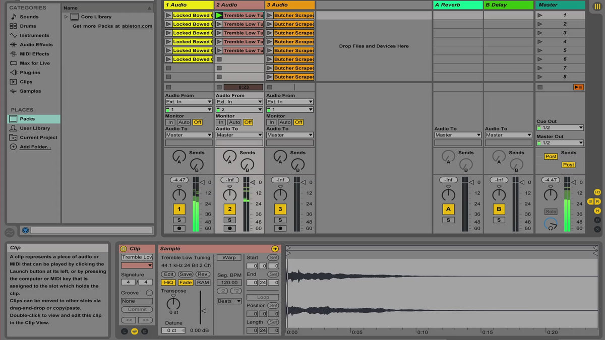Open track 1 Audio From 'Ext. In' dropdown
605x340 pixels.
pos(189,102)
